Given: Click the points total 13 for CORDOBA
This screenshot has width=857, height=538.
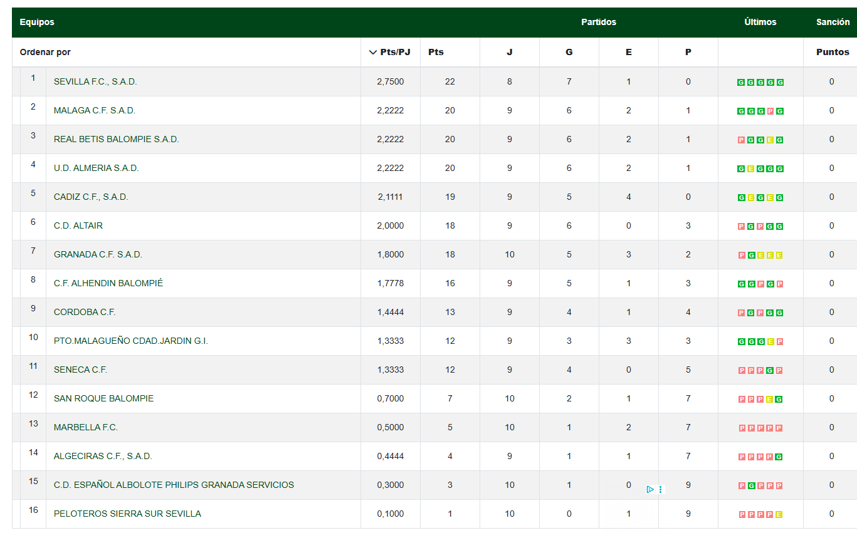Looking at the screenshot, I should click(450, 312).
